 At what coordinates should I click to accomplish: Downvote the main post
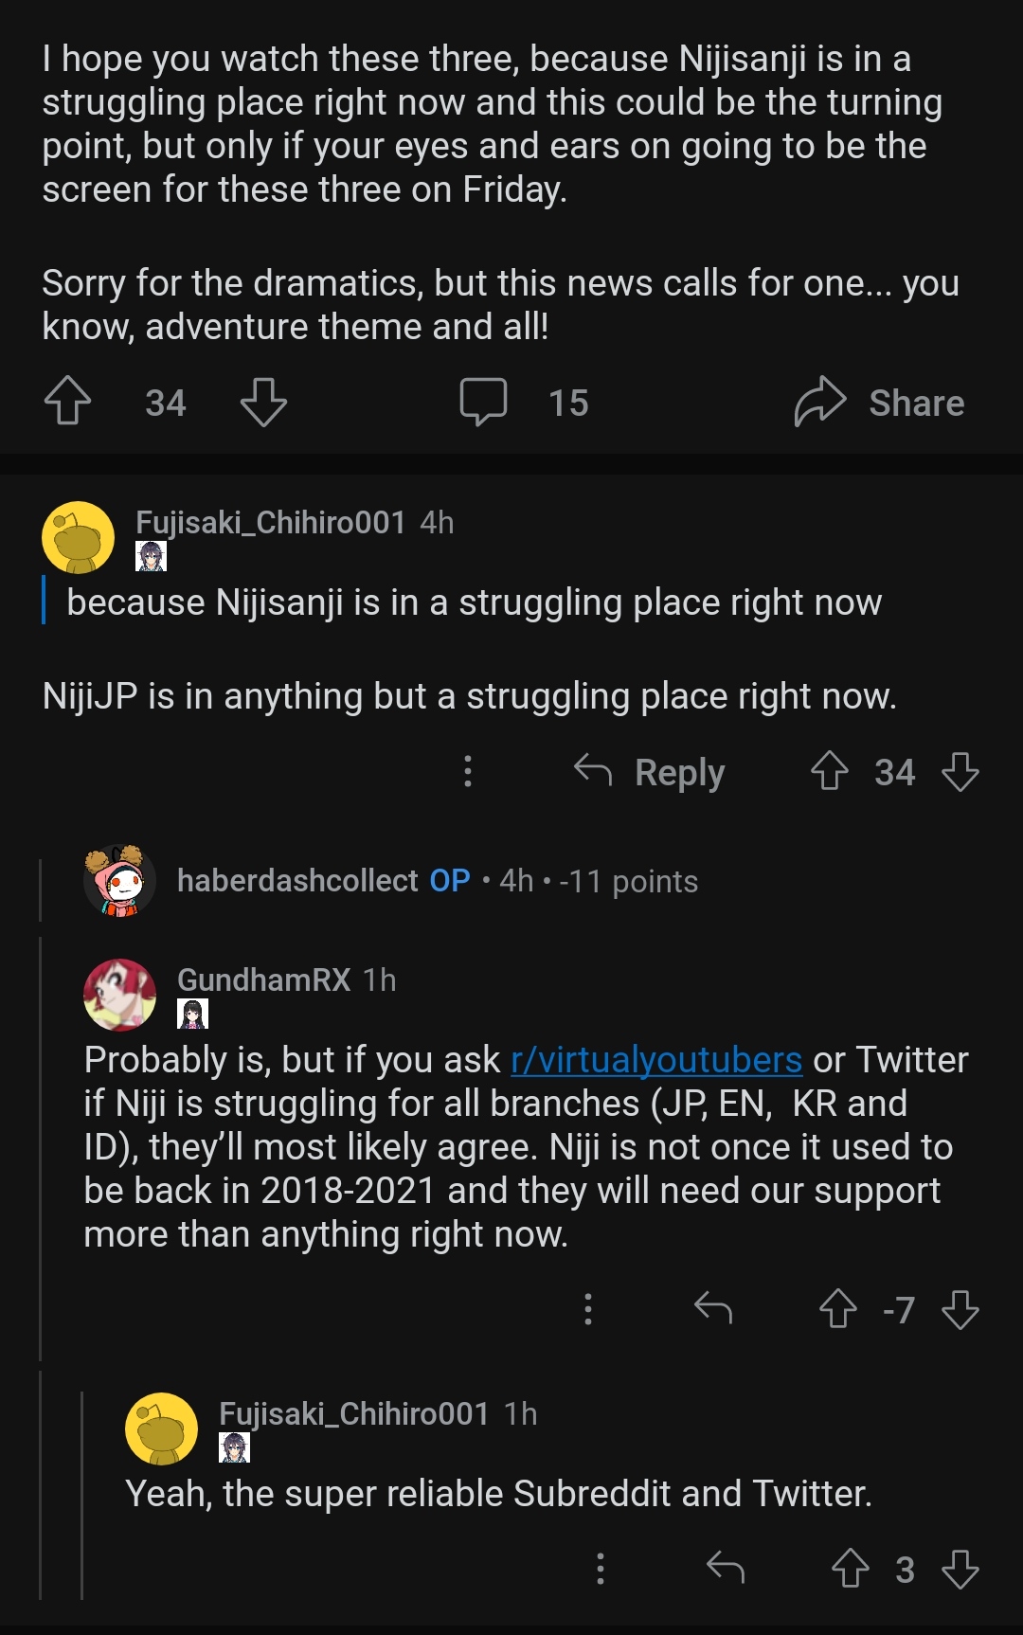coord(263,402)
